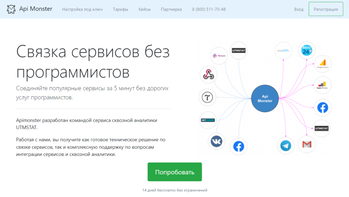This screenshot has height=197, width=349.
Task: Click the text 14 дней бесплатно без ограничений
Action: [x=175, y=190]
